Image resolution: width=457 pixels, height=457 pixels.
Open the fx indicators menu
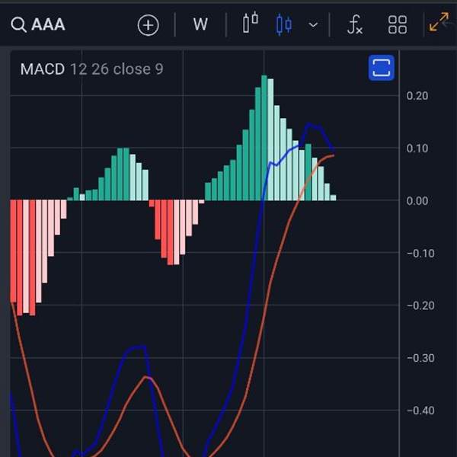(355, 25)
